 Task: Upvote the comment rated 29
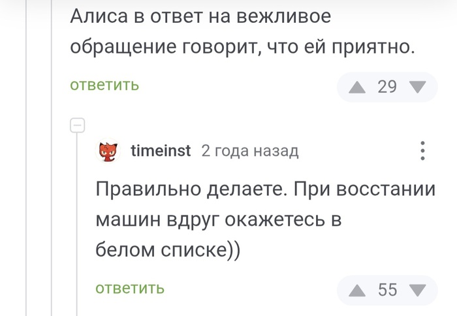tap(357, 87)
